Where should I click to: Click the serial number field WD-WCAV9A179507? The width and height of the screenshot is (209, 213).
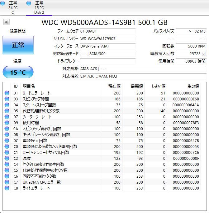[x=108, y=39]
